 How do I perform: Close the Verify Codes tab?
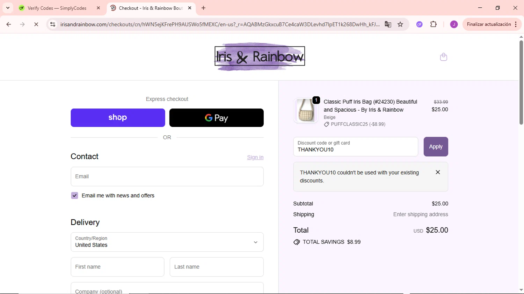(x=98, y=8)
